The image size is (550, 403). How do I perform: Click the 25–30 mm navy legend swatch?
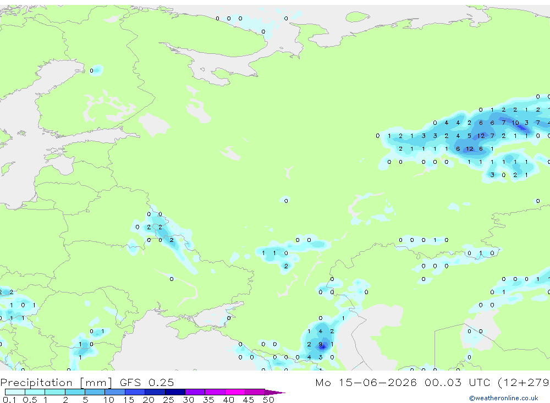[175, 392]
